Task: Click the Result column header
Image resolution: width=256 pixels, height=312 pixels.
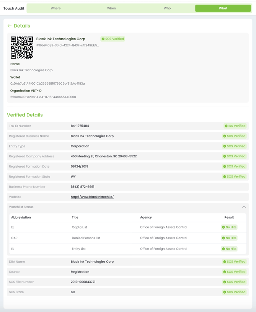Action: coord(229,217)
